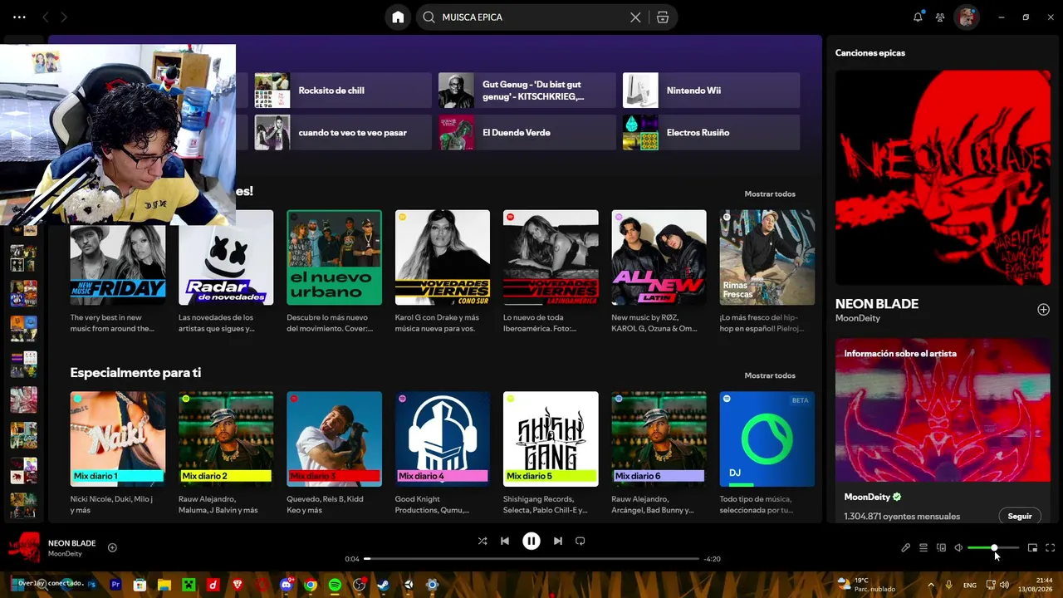Add NEON BLADE to Liked Songs in player bar
The width and height of the screenshot is (1063, 598).
[x=112, y=547]
